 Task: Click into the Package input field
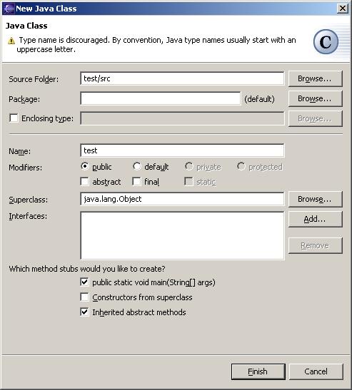click(161, 98)
